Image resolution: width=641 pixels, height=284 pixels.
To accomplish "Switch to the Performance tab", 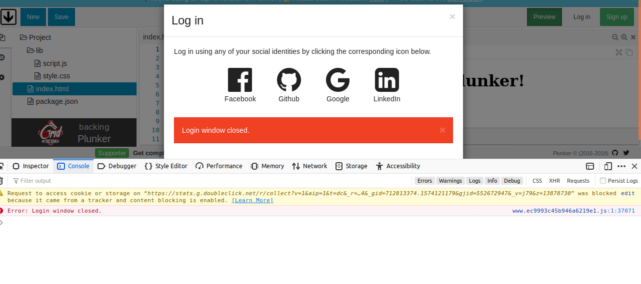I will click(219, 166).
